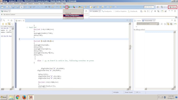Viewport: 178px width, 100px height.
Task: Switch to the Breakpoints tab
Action: click(x=107, y=11)
